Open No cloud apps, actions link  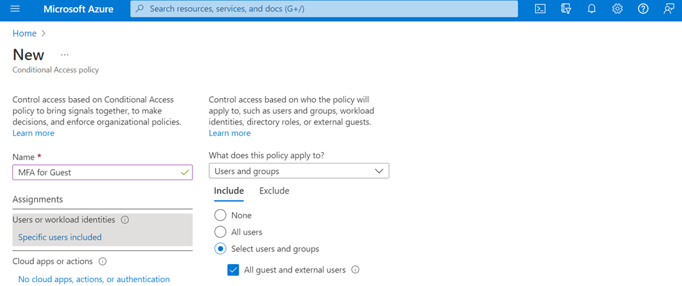pos(94,280)
